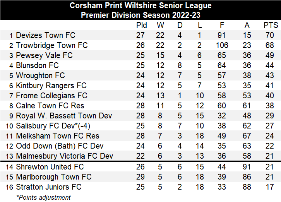
Task: Select the Malmesbury Victoria FC Dev team name
Action: (x=65, y=156)
